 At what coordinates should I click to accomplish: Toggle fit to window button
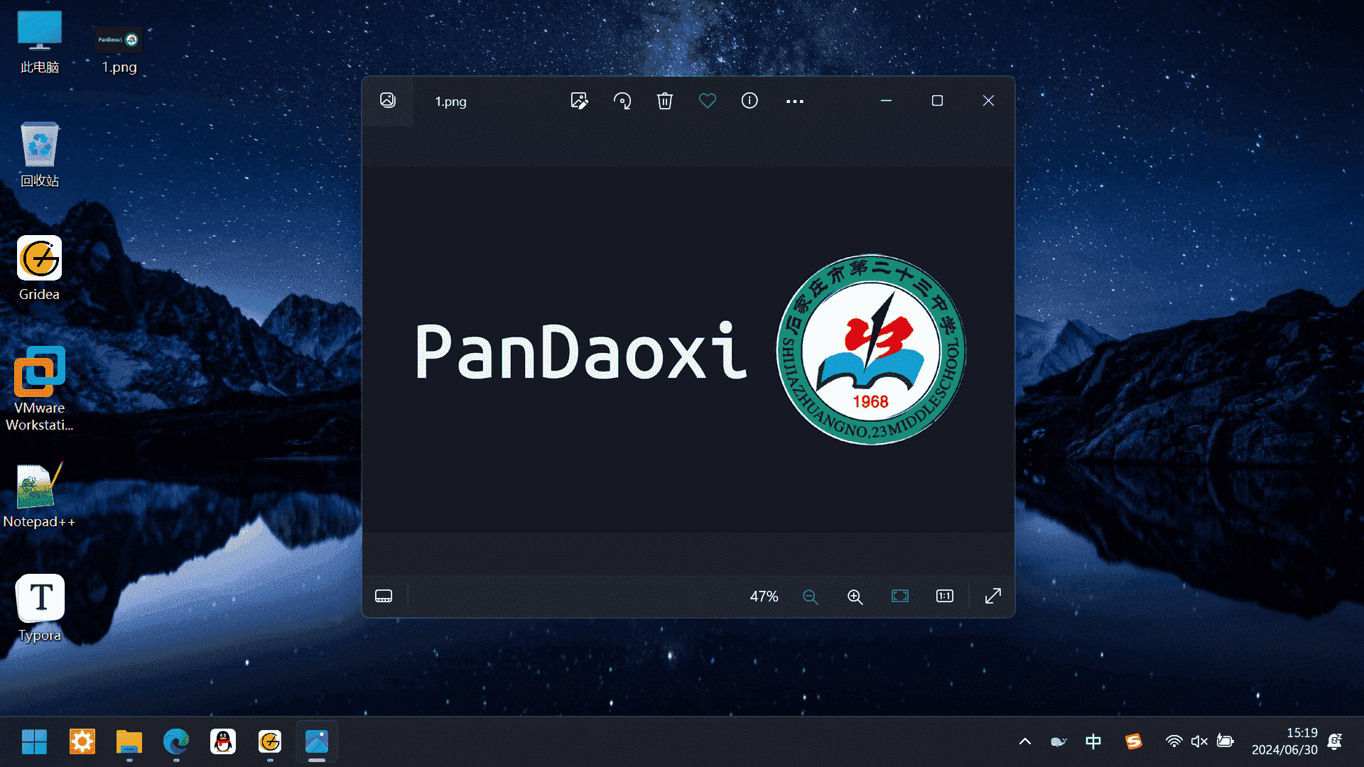900,596
